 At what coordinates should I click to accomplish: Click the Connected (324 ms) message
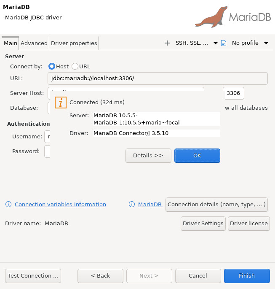97,102
